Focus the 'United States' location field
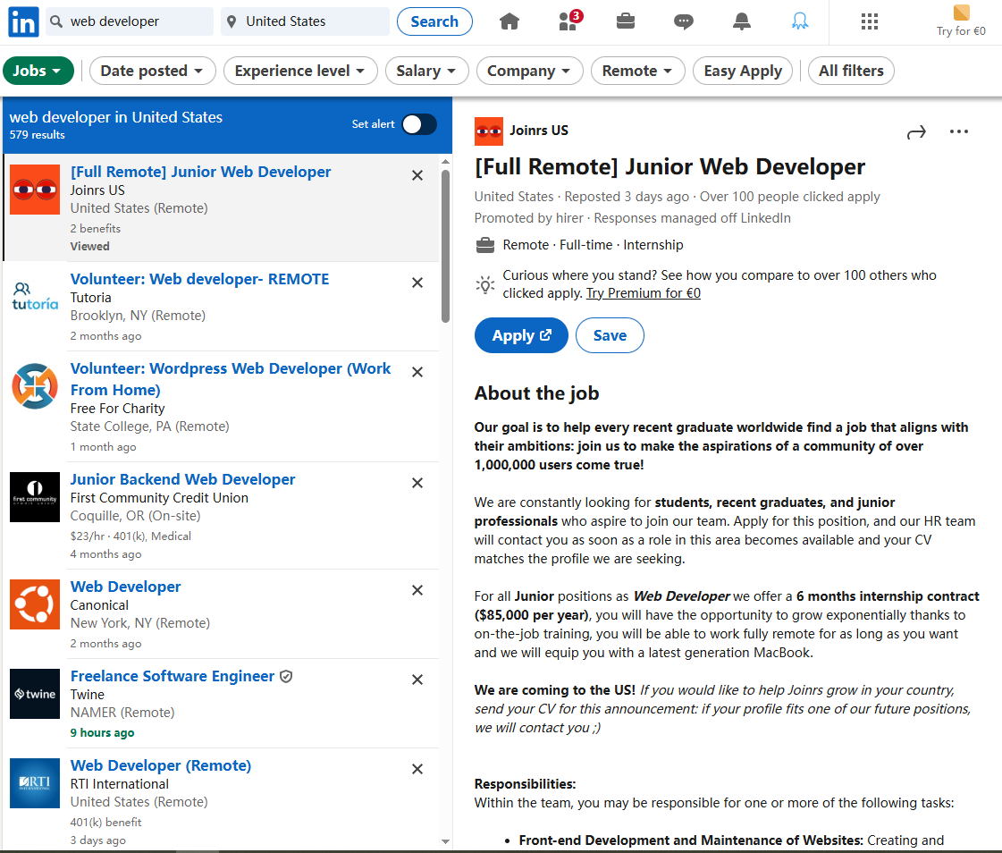The image size is (1002, 853). click(x=305, y=21)
